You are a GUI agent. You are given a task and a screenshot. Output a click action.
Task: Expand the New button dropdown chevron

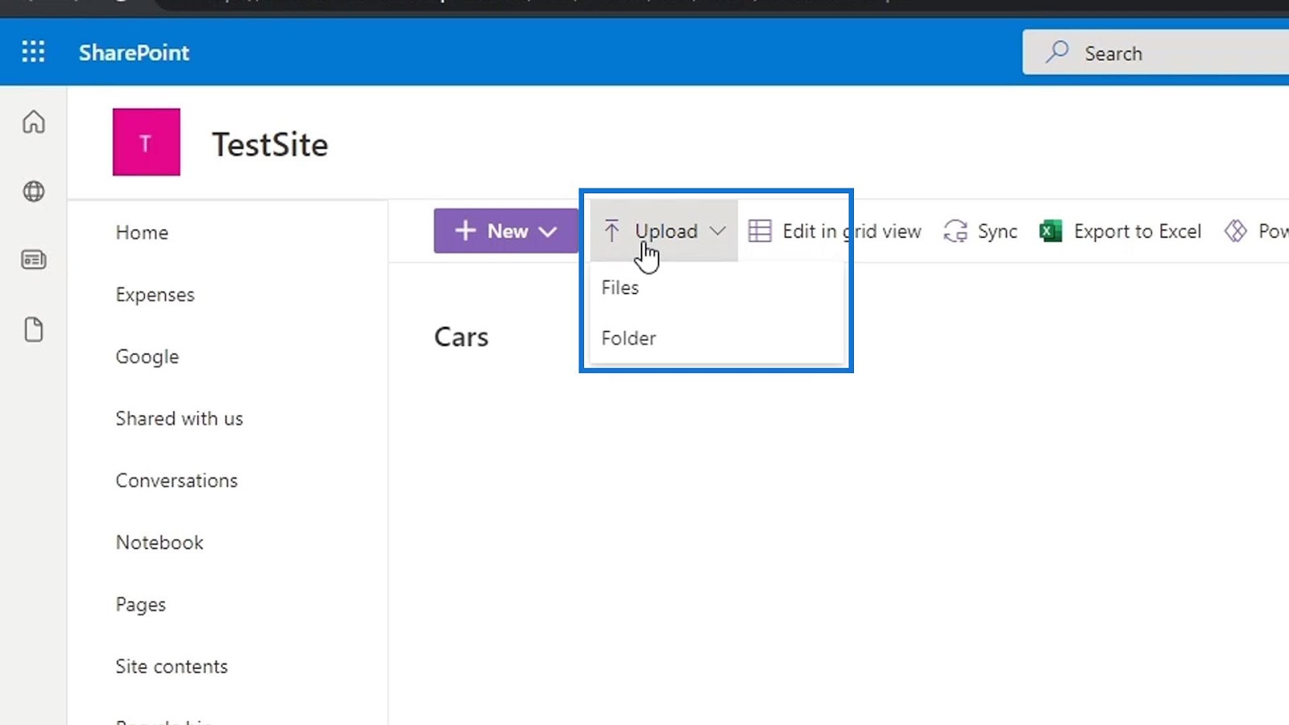(548, 232)
